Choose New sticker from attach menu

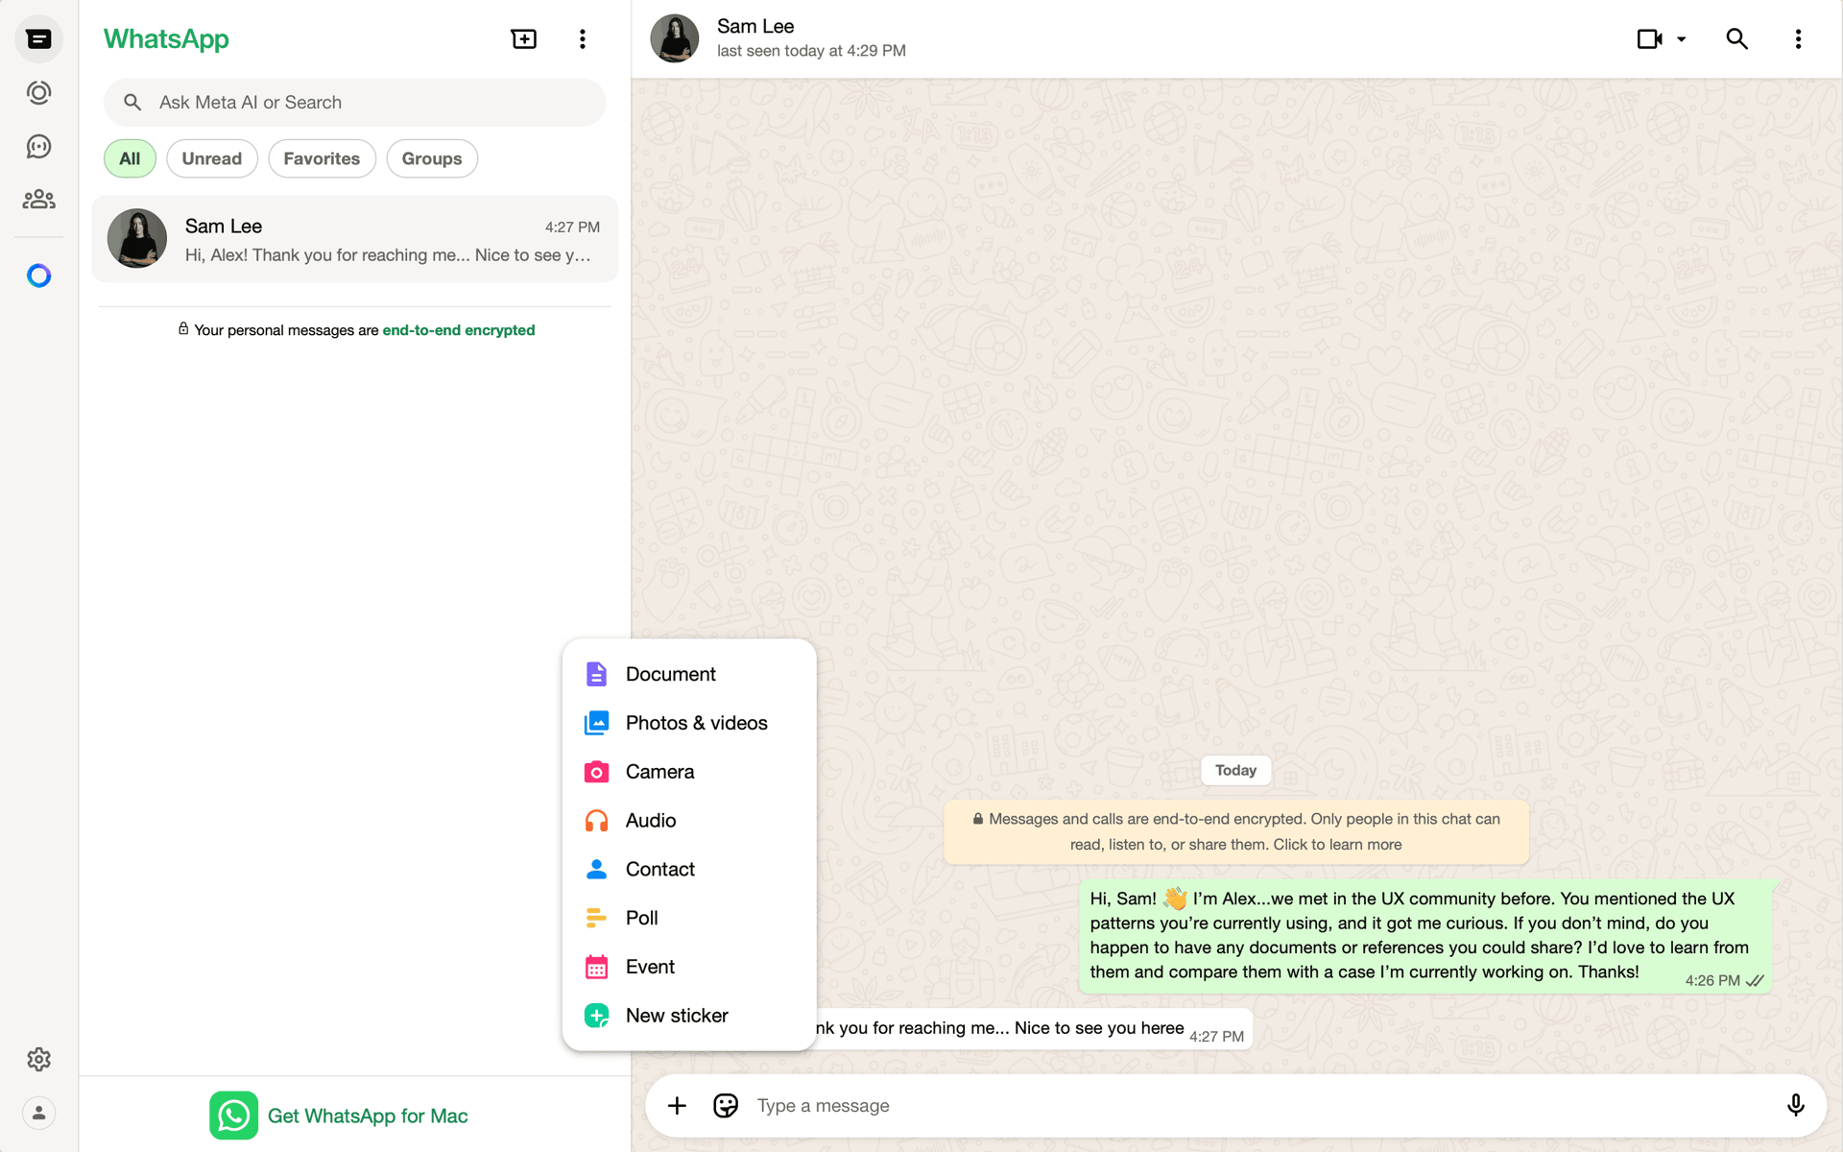click(x=689, y=1016)
